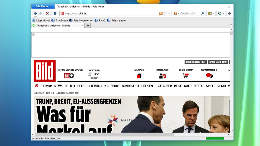Expand the address bar history dropdown
260x146 pixels.
(x=169, y=14)
